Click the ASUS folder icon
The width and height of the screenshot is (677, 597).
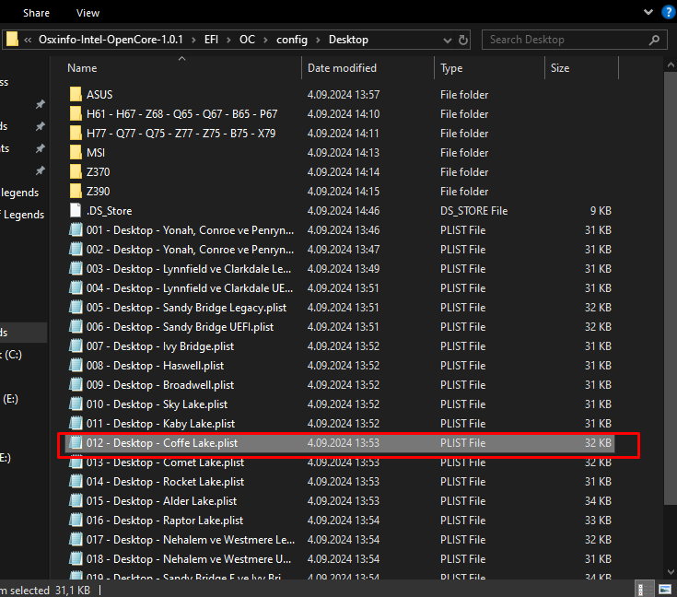[76, 95]
